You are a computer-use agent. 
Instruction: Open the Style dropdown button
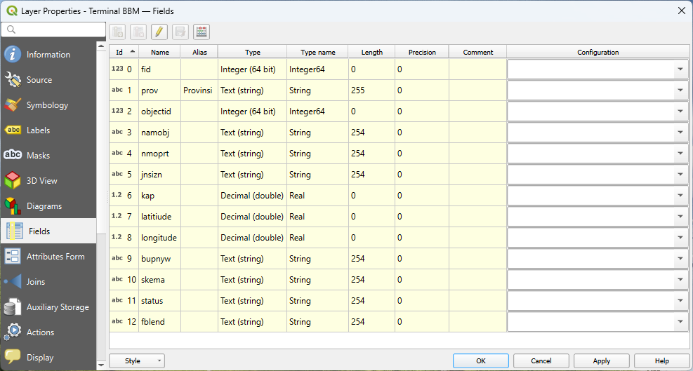point(137,361)
